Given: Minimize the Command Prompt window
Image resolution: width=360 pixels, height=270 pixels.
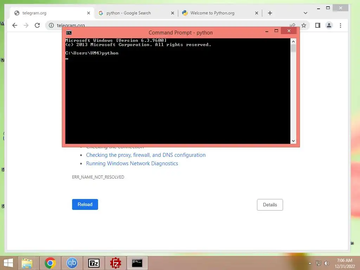Looking at the screenshot, I should point(267,31).
